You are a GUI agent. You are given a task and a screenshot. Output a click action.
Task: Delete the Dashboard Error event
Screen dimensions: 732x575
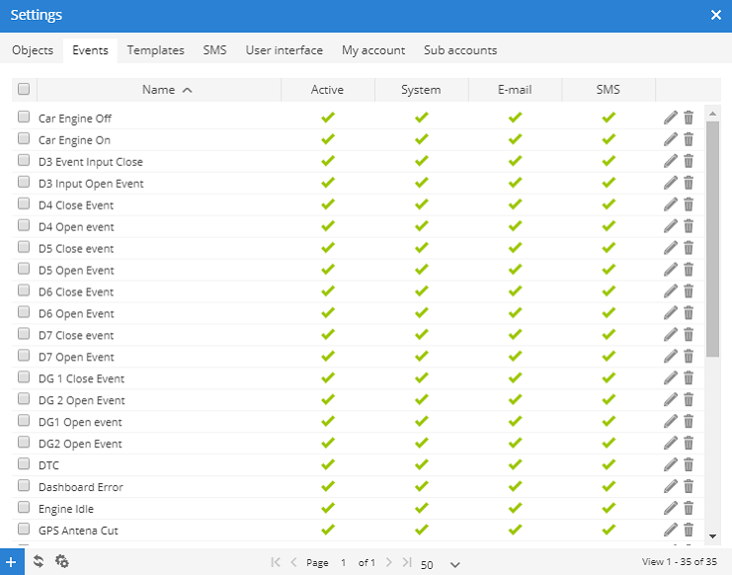689,487
